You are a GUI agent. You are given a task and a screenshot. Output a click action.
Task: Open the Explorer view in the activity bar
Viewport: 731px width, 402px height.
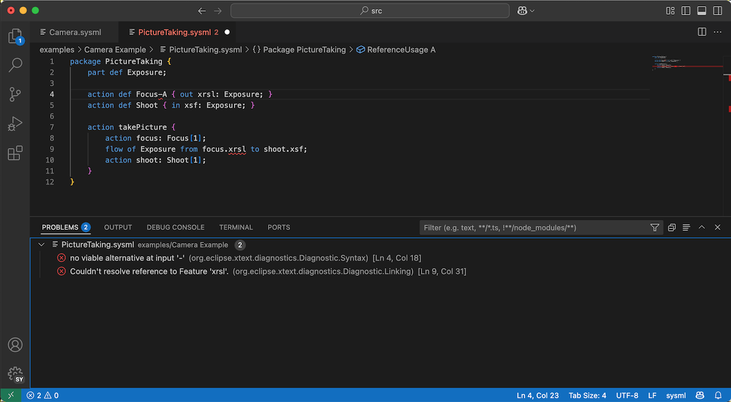(x=15, y=37)
